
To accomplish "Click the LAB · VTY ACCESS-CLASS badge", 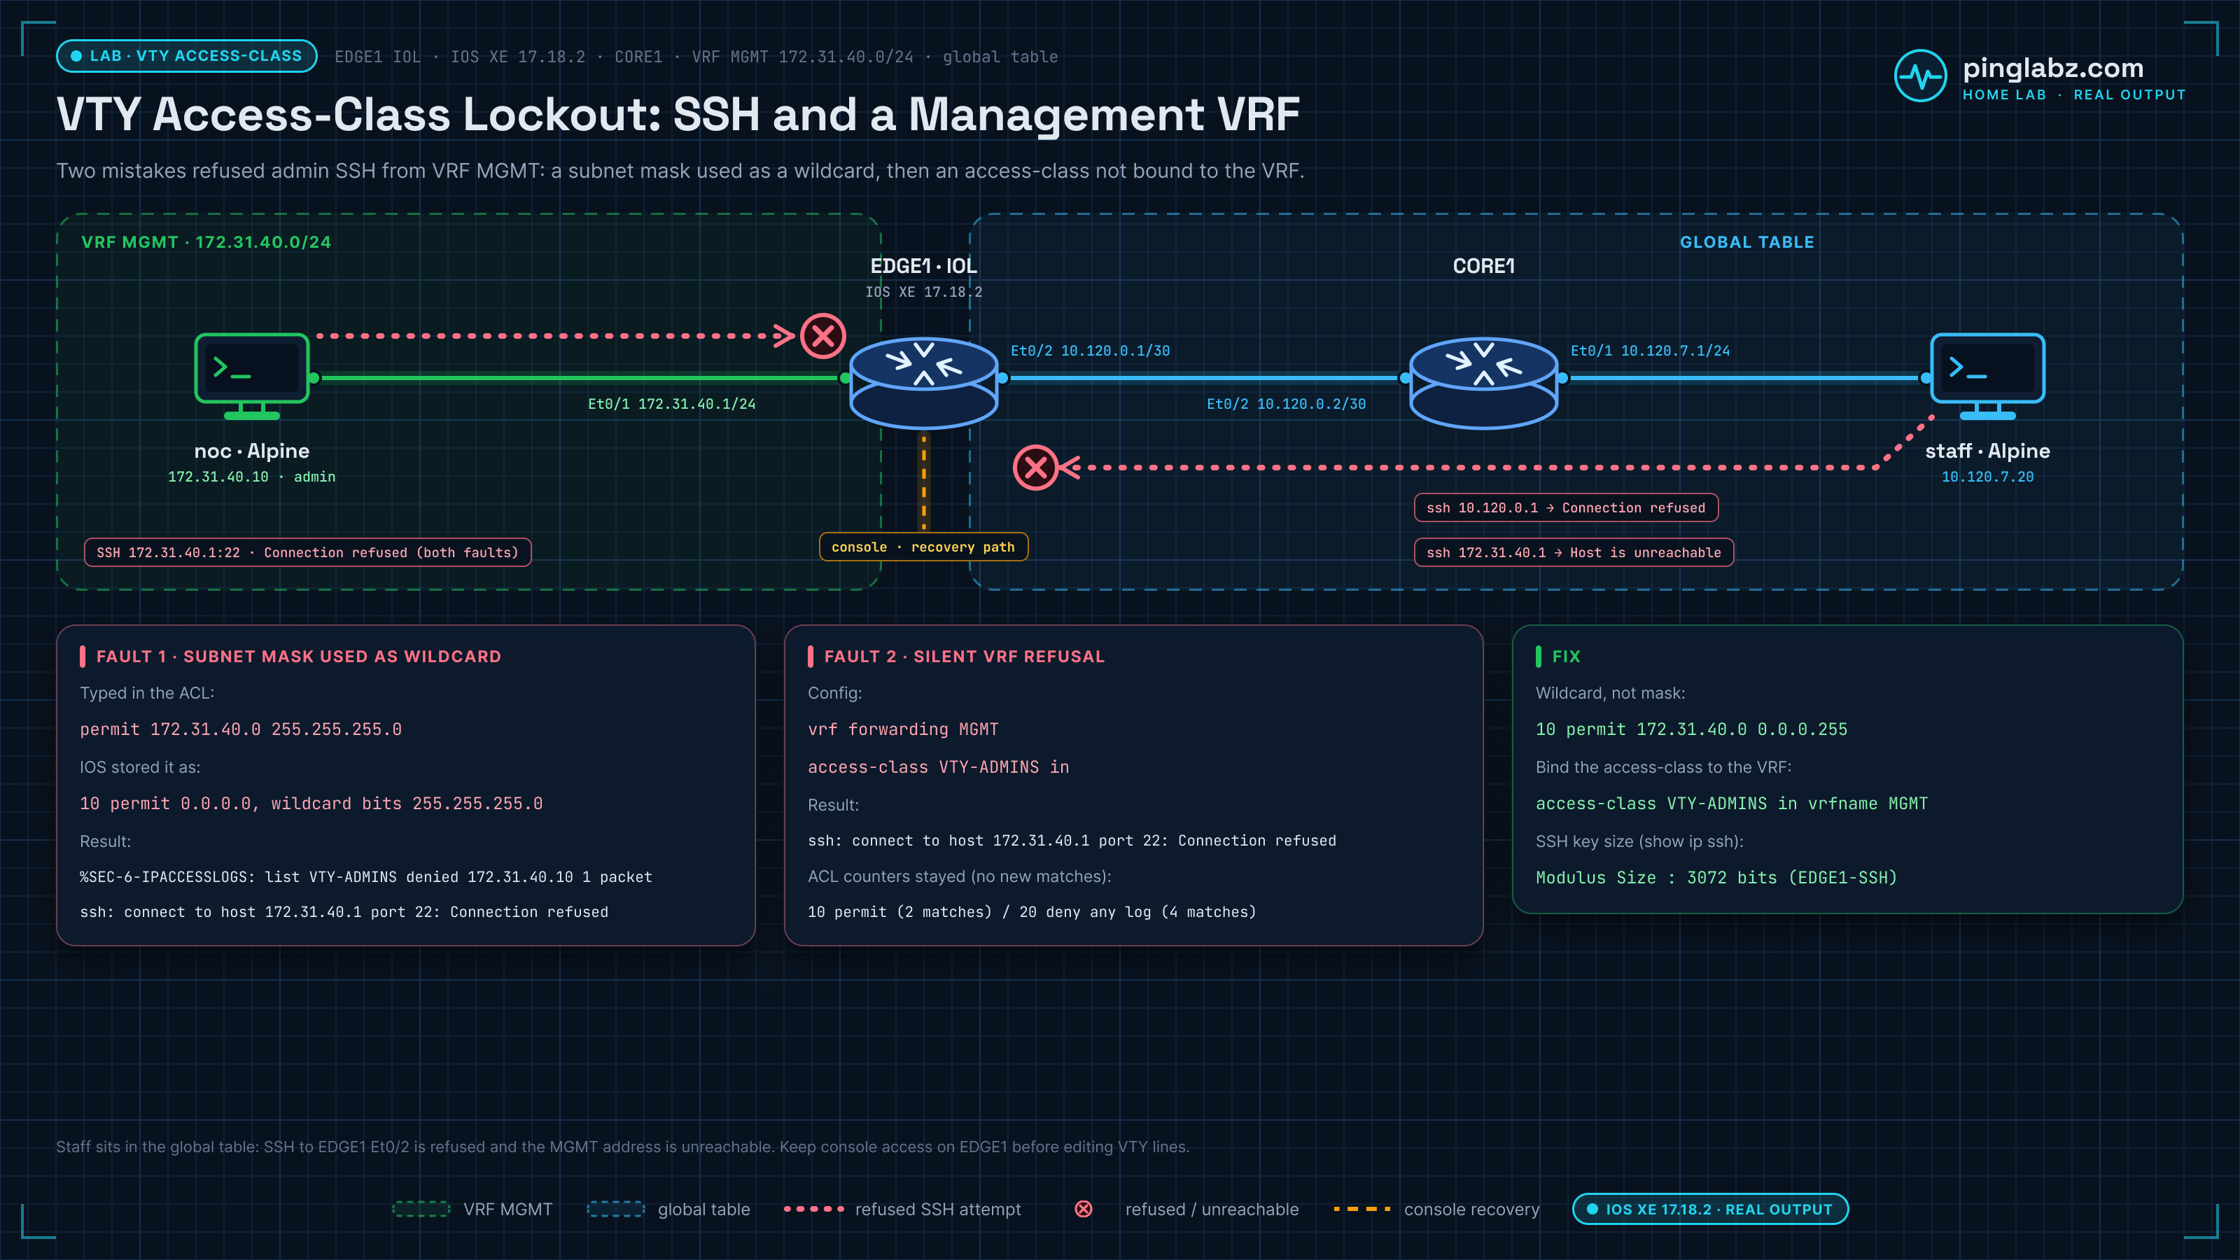I will click(x=187, y=56).
